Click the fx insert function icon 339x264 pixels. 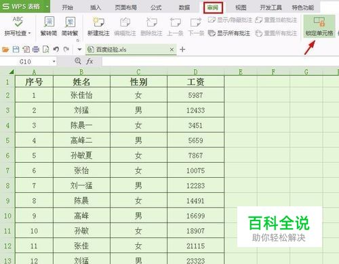pyautogui.click(x=89, y=61)
